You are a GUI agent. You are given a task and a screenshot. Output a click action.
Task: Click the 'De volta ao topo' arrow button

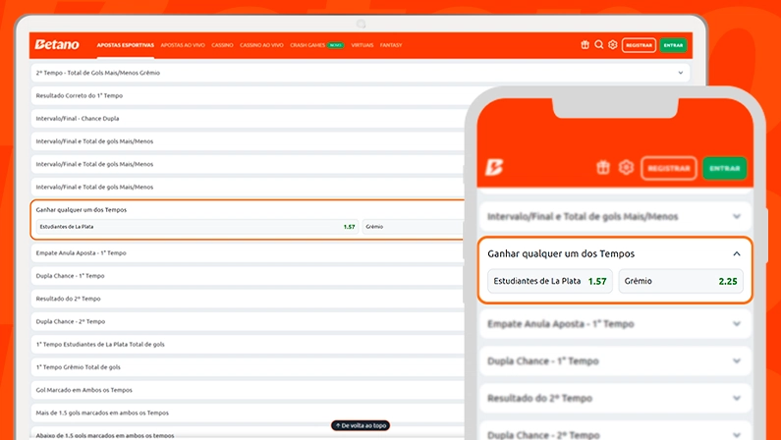360,425
